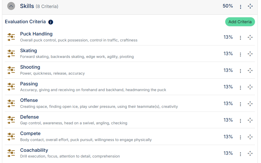Select the Coachability criteria title

34,150
